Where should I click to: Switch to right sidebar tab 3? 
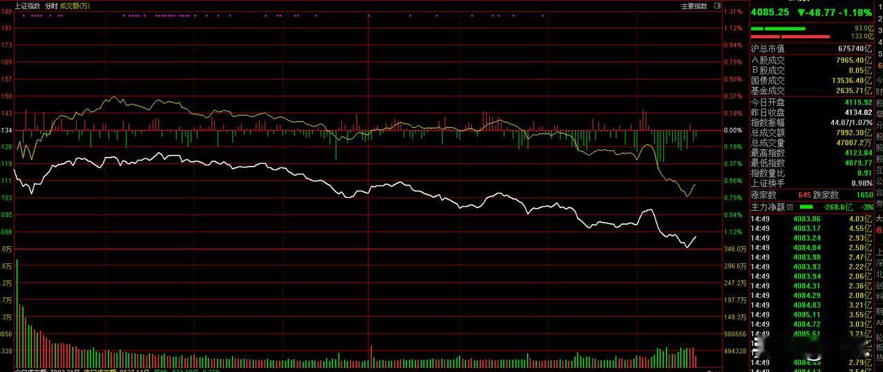coord(880,30)
